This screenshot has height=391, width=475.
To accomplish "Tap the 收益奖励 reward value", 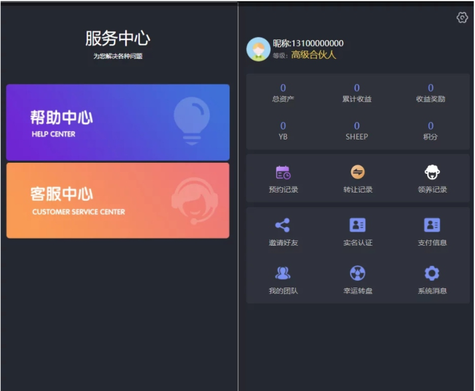I will (431, 89).
